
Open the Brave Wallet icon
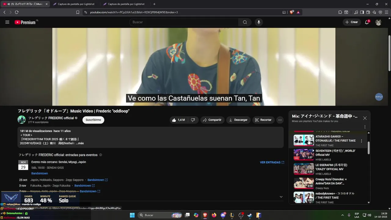pos(368,12)
